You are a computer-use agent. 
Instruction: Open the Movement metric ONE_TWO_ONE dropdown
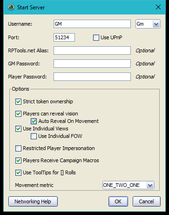tap(128, 185)
